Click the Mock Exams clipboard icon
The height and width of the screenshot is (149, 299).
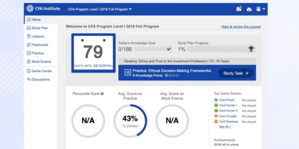click(x=29, y=62)
